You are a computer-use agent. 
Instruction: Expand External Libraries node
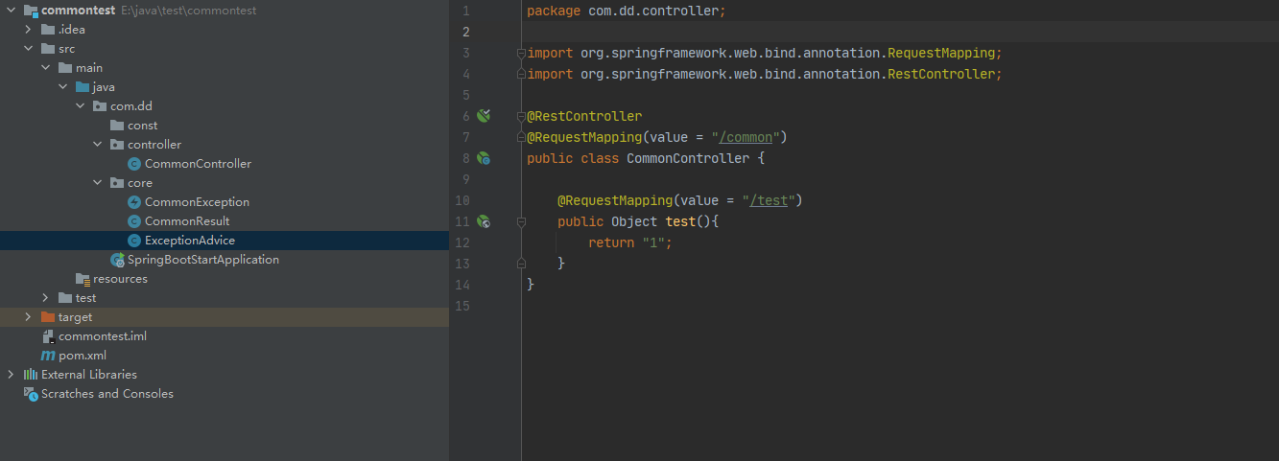pos(11,375)
